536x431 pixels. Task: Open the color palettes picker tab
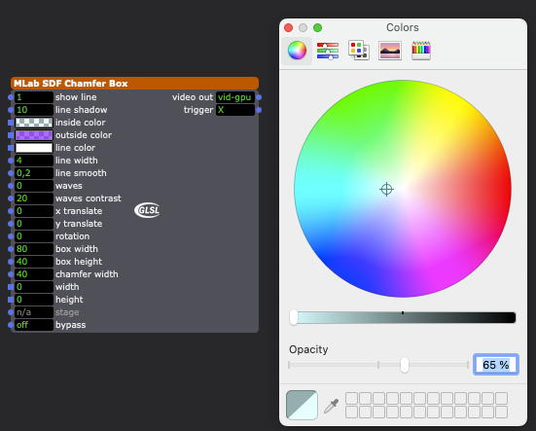click(x=359, y=51)
